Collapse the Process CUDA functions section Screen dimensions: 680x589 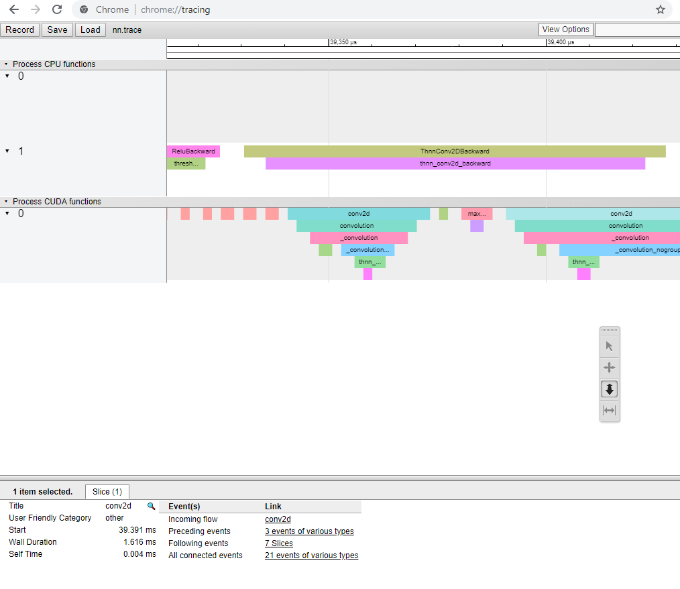coord(6,202)
